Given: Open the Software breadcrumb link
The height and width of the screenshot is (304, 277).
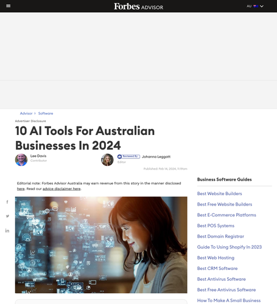Looking at the screenshot, I should 46,114.
